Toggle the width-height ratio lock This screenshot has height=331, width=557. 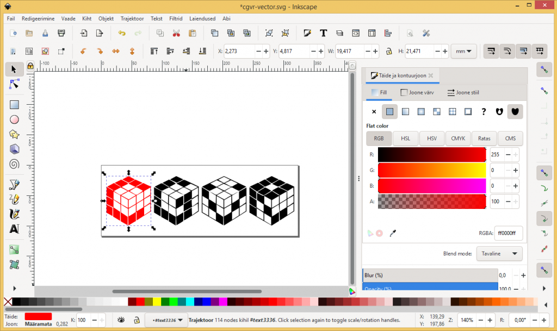click(x=390, y=50)
